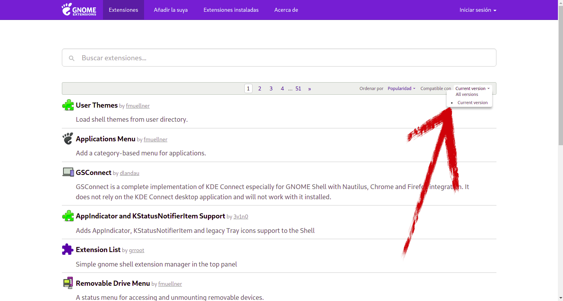Click the Extension List purple puzzle icon

[68, 249]
